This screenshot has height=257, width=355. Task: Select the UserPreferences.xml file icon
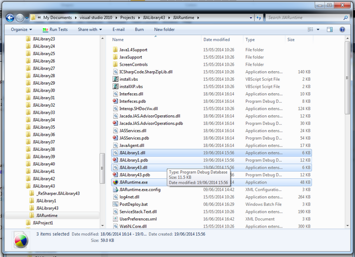[x=115, y=219]
